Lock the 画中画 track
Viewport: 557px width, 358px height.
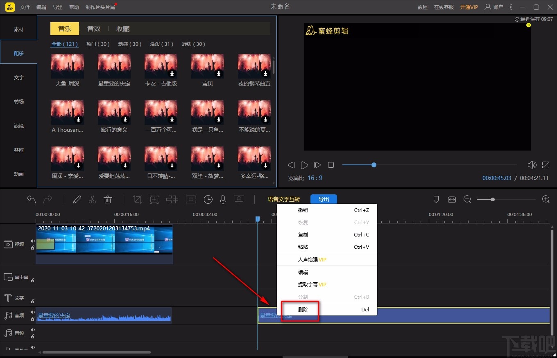33,280
